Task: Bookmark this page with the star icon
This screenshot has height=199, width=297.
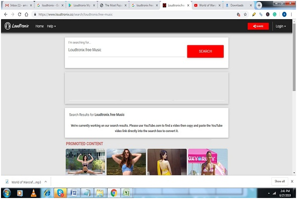Action: pos(245,14)
